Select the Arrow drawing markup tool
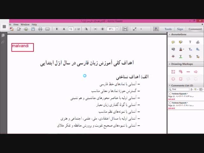This screenshot has width=204, height=153. pos(196,72)
